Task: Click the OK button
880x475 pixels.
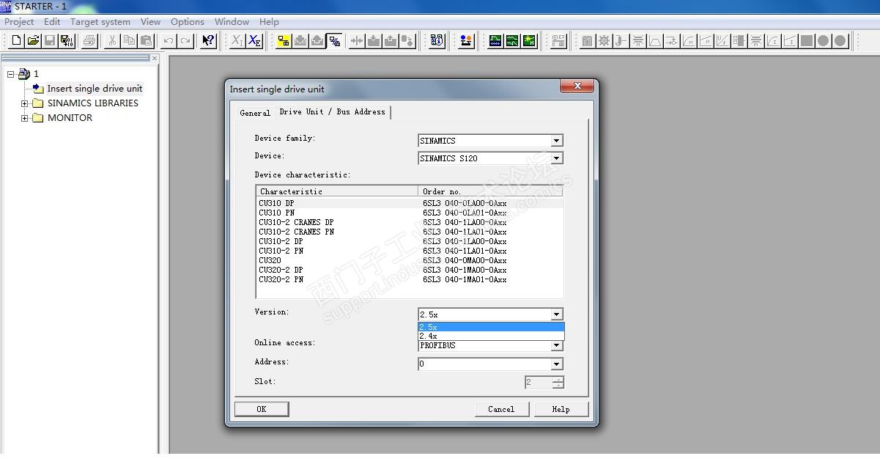Action: click(262, 409)
